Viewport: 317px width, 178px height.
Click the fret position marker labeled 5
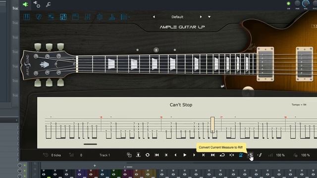156,50
